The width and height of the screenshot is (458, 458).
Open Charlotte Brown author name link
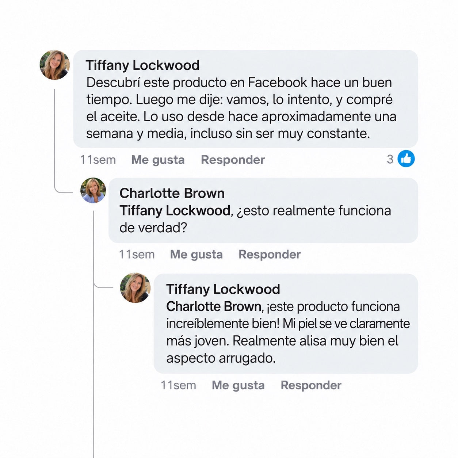click(172, 193)
